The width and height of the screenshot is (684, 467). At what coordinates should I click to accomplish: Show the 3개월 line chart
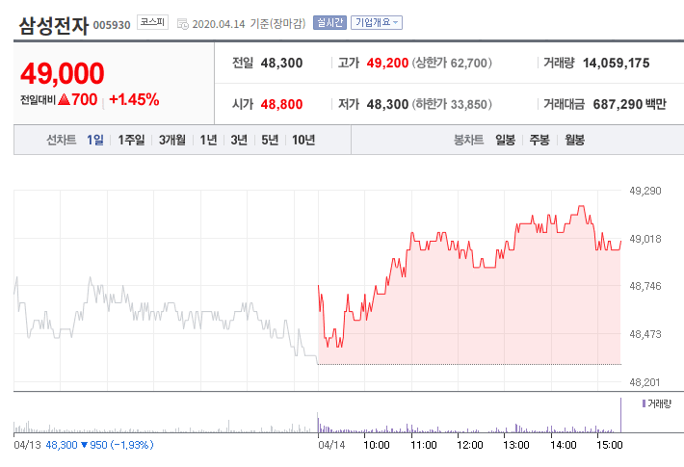coord(172,140)
